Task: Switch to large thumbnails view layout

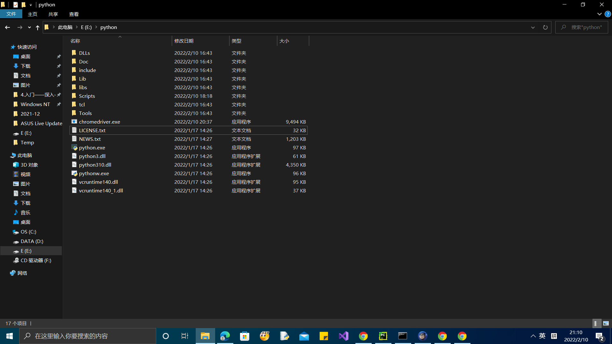Action: click(606, 323)
